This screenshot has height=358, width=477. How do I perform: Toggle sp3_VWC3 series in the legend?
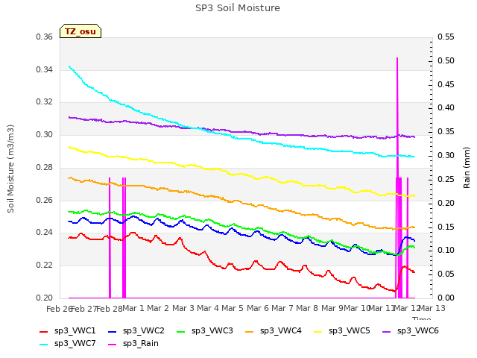[x=205, y=331]
